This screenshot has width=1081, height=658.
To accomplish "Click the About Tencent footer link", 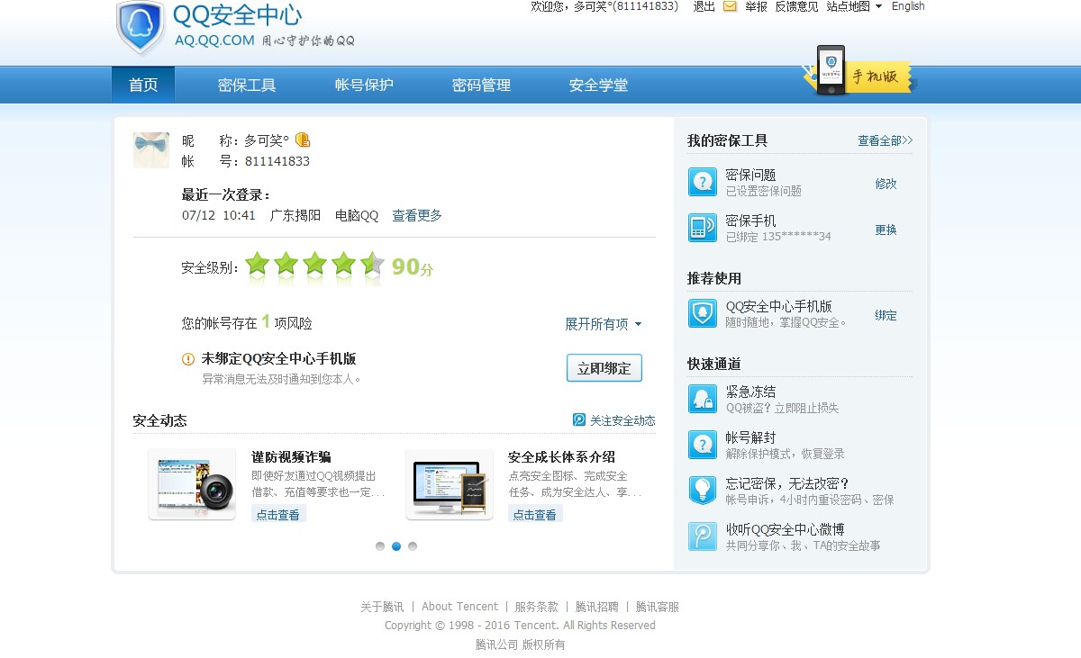I will pos(459,607).
